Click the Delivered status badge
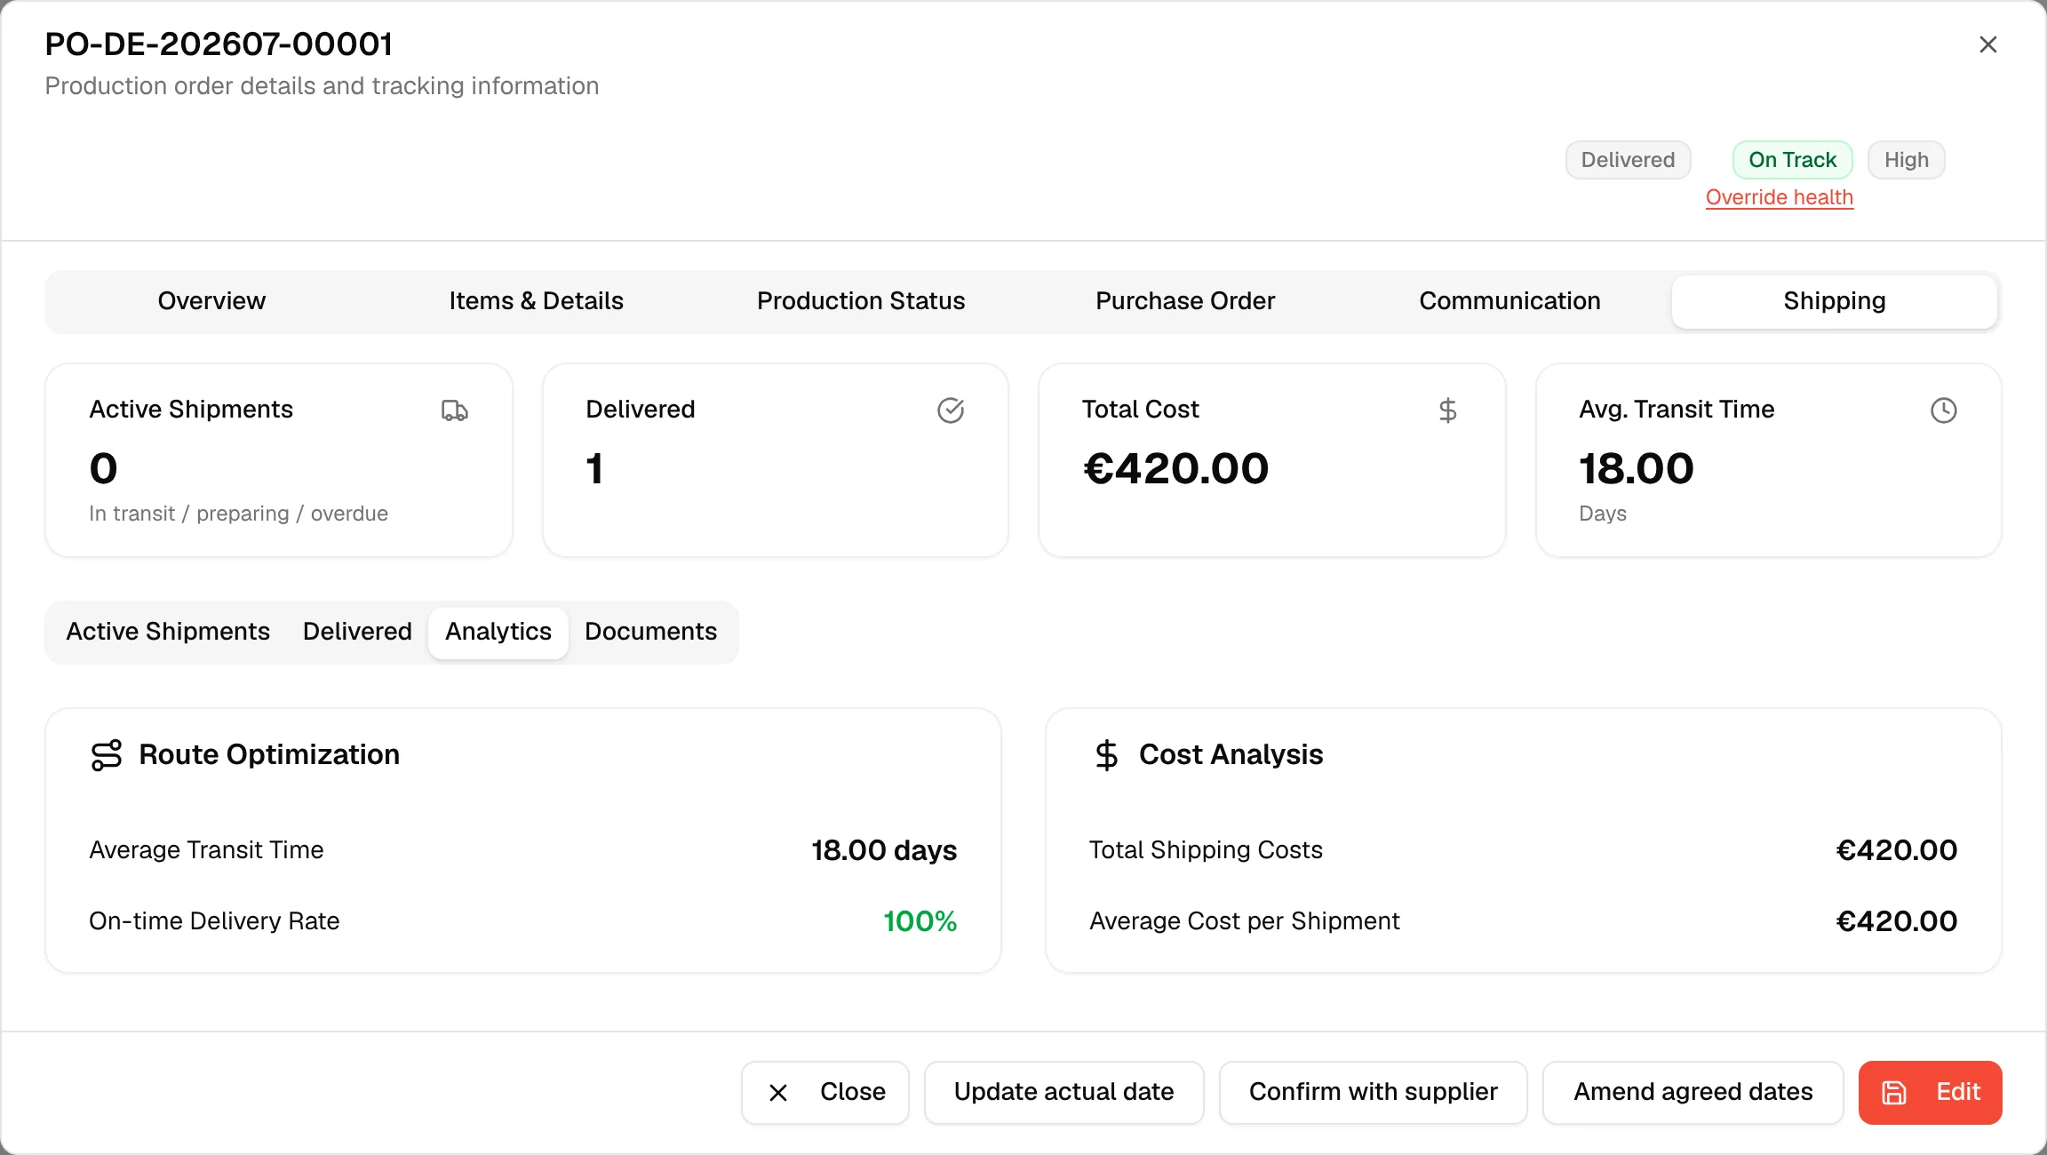Viewport: 2047px width, 1155px height. click(x=1628, y=160)
